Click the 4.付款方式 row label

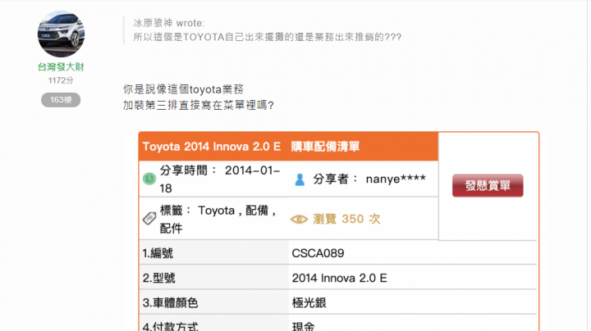(170, 326)
